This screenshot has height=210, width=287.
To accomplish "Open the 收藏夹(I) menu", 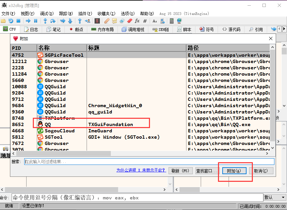I will pyautogui.click(x=107, y=14).
